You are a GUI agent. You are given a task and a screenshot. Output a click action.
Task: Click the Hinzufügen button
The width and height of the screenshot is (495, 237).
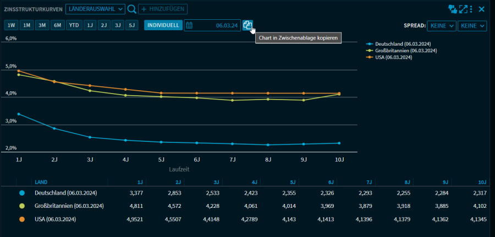tap(163, 9)
